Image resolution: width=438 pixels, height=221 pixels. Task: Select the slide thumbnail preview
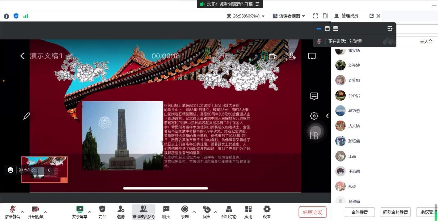tap(44, 169)
